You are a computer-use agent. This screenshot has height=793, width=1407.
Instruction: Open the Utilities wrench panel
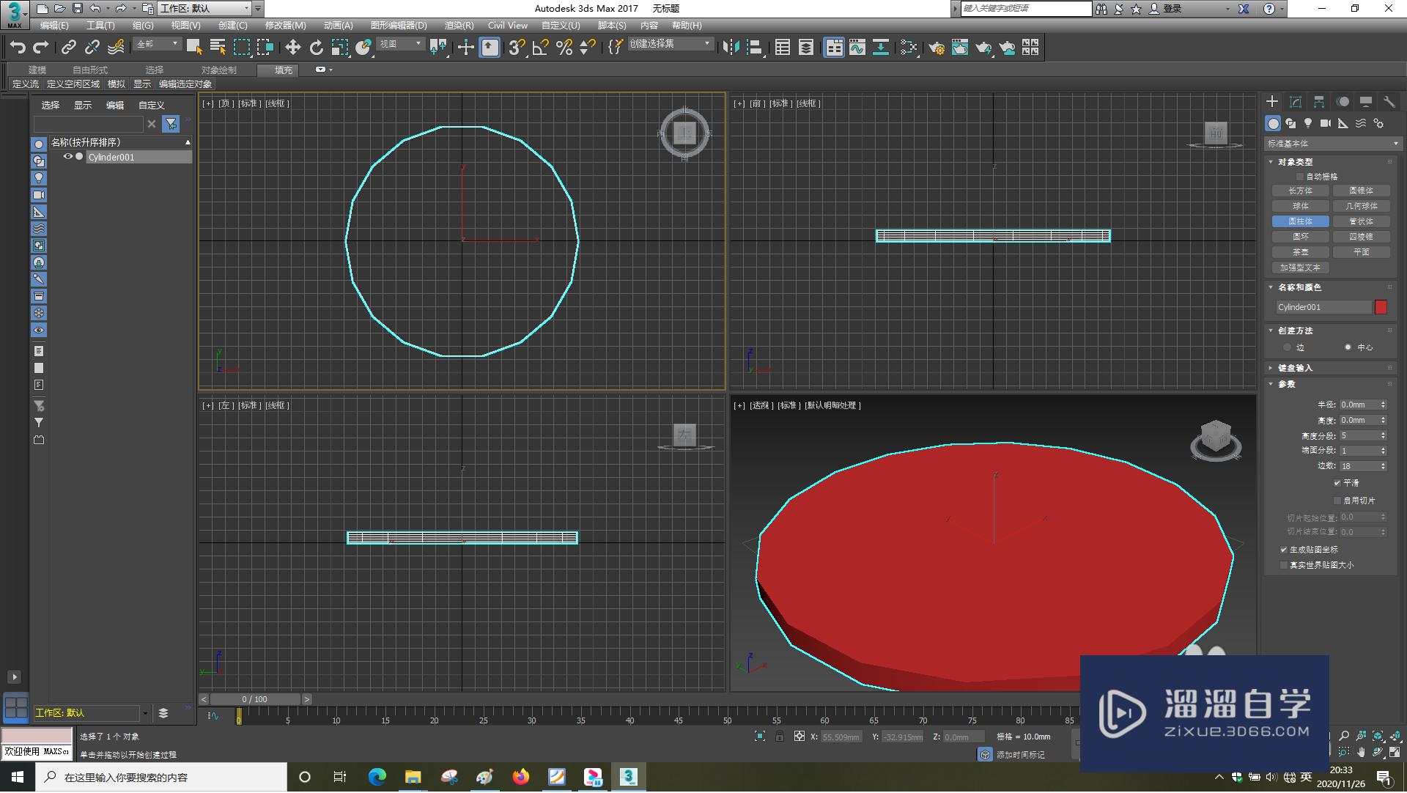click(1389, 102)
